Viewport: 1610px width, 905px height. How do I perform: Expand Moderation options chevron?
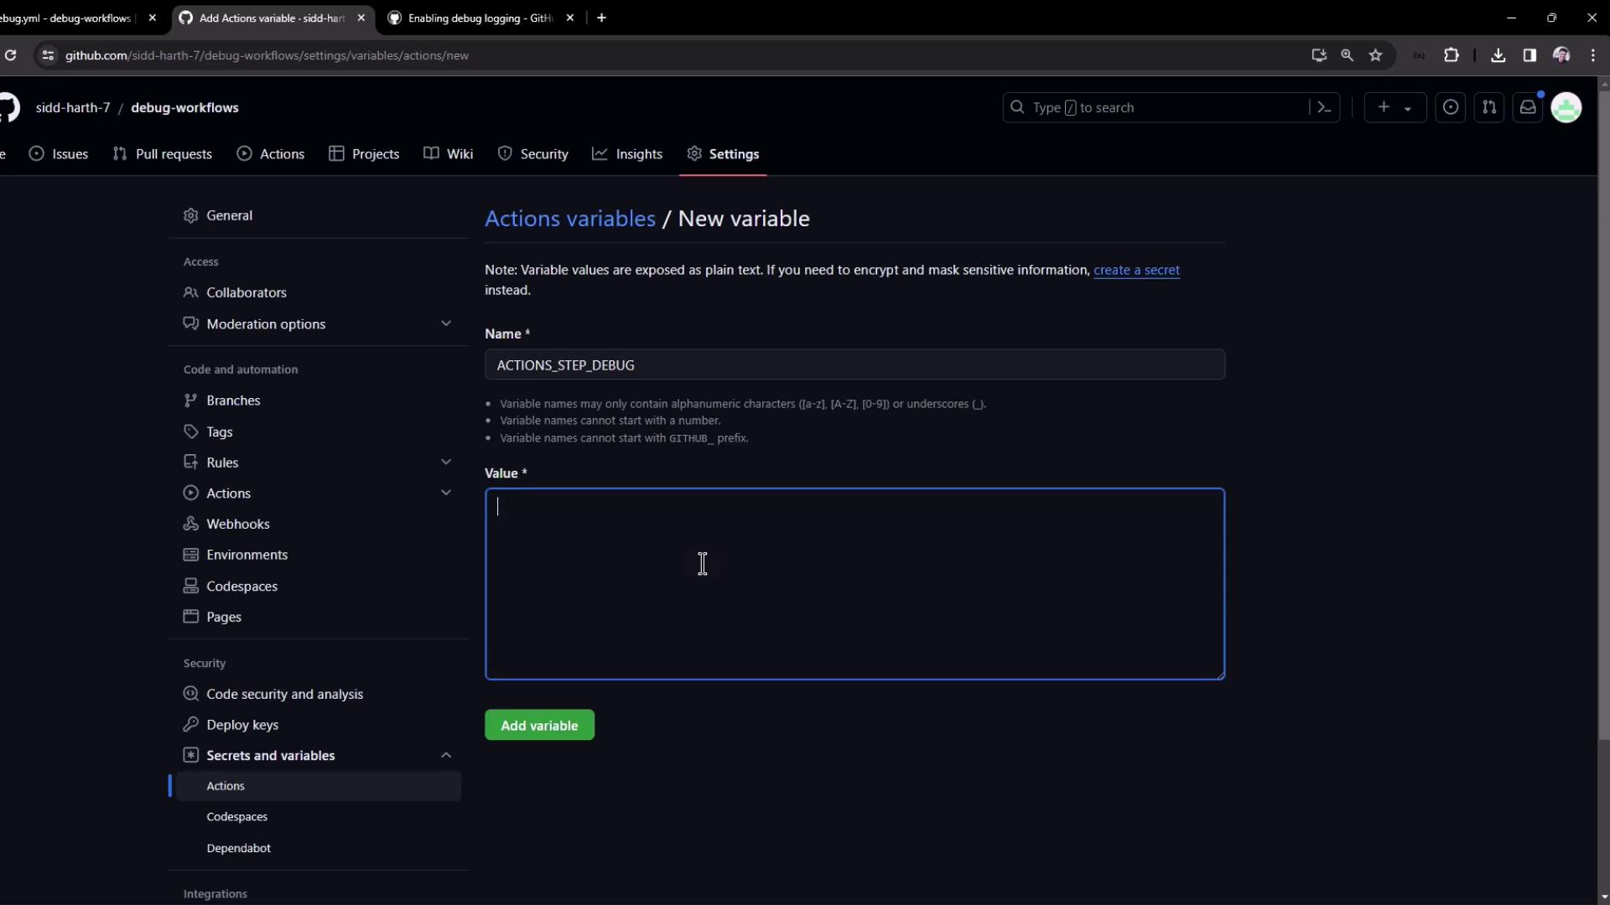click(x=446, y=323)
